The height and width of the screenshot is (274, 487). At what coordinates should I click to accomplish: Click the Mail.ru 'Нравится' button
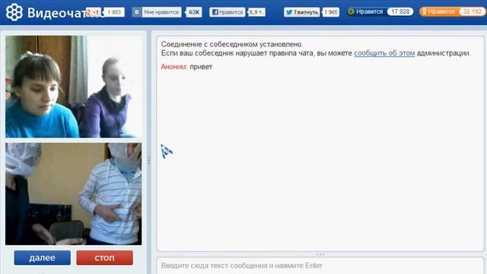[x=365, y=12]
